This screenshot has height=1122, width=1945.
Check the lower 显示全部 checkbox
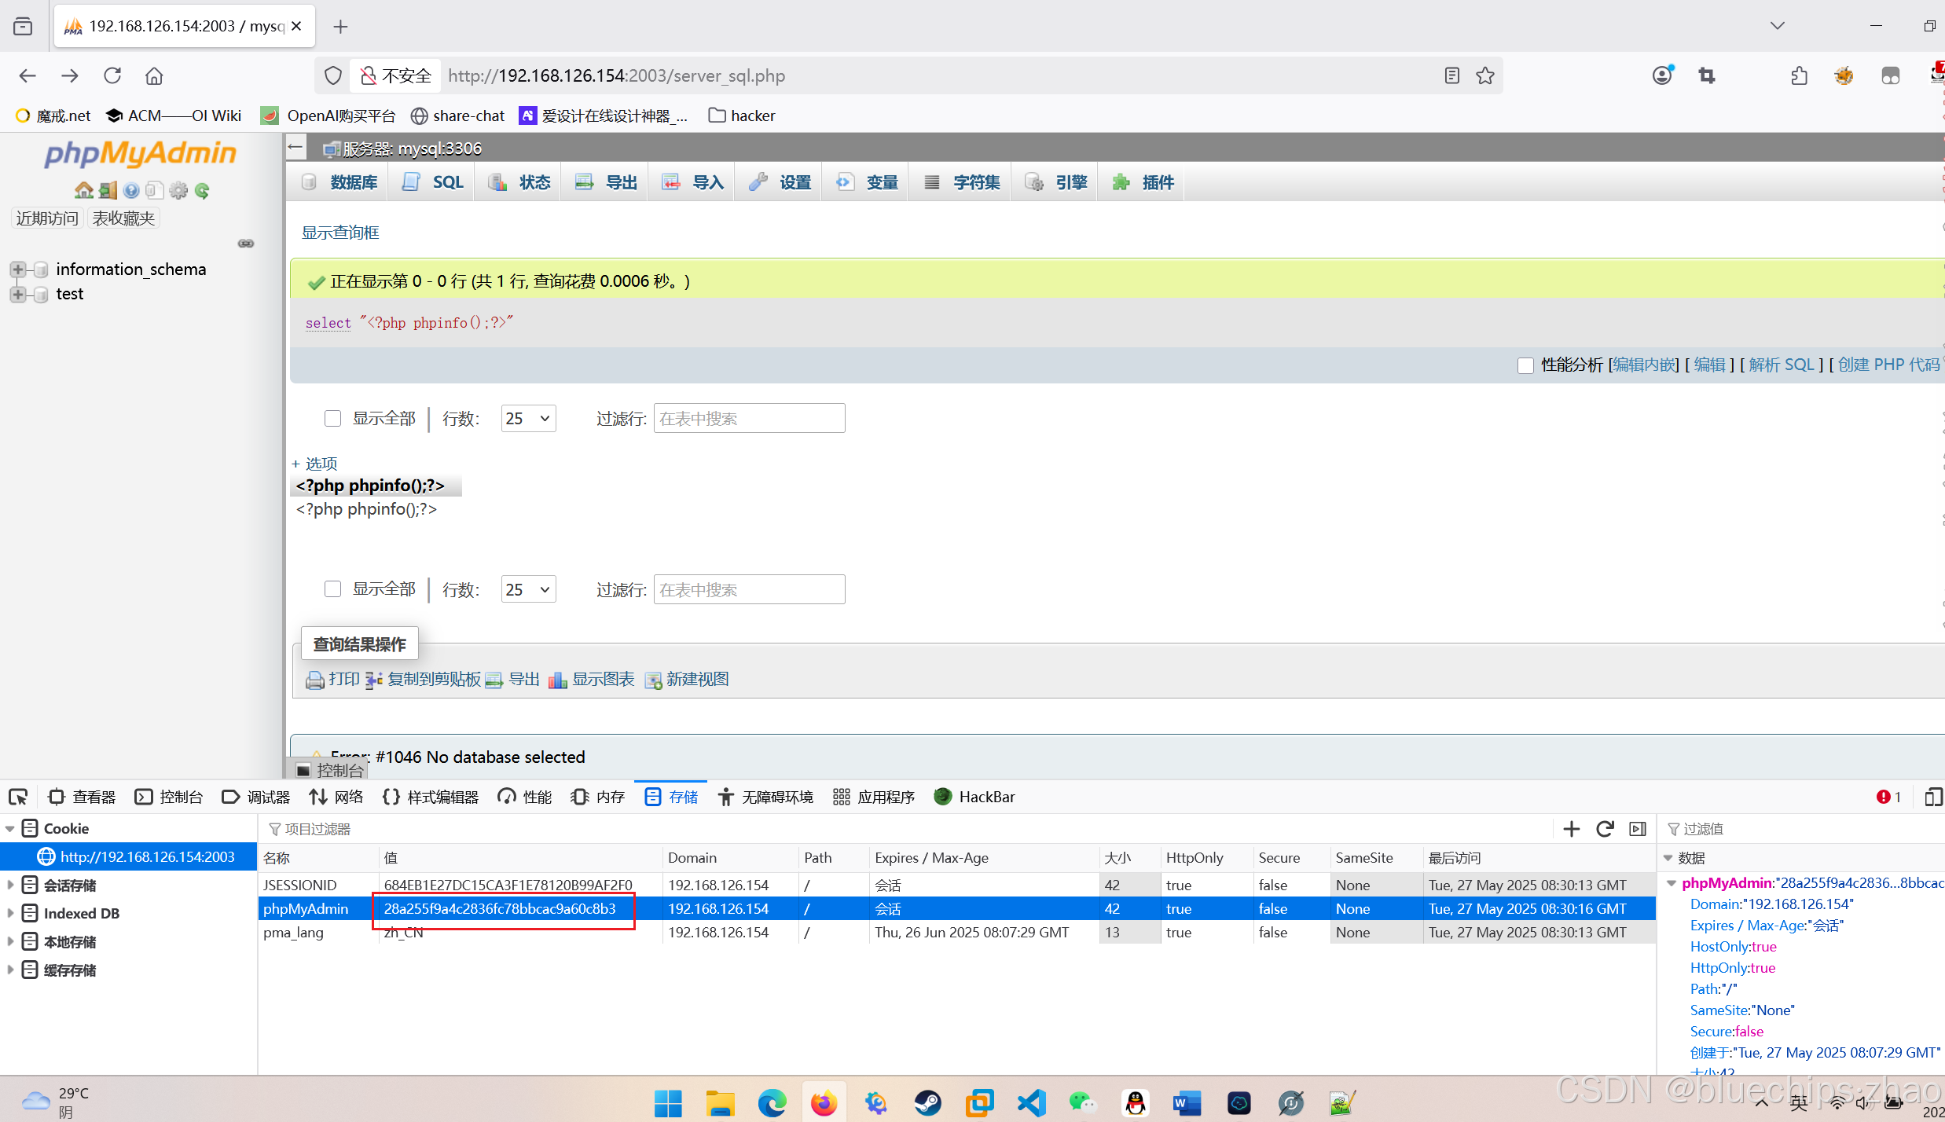pyautogui.click(x=332, y=589)
